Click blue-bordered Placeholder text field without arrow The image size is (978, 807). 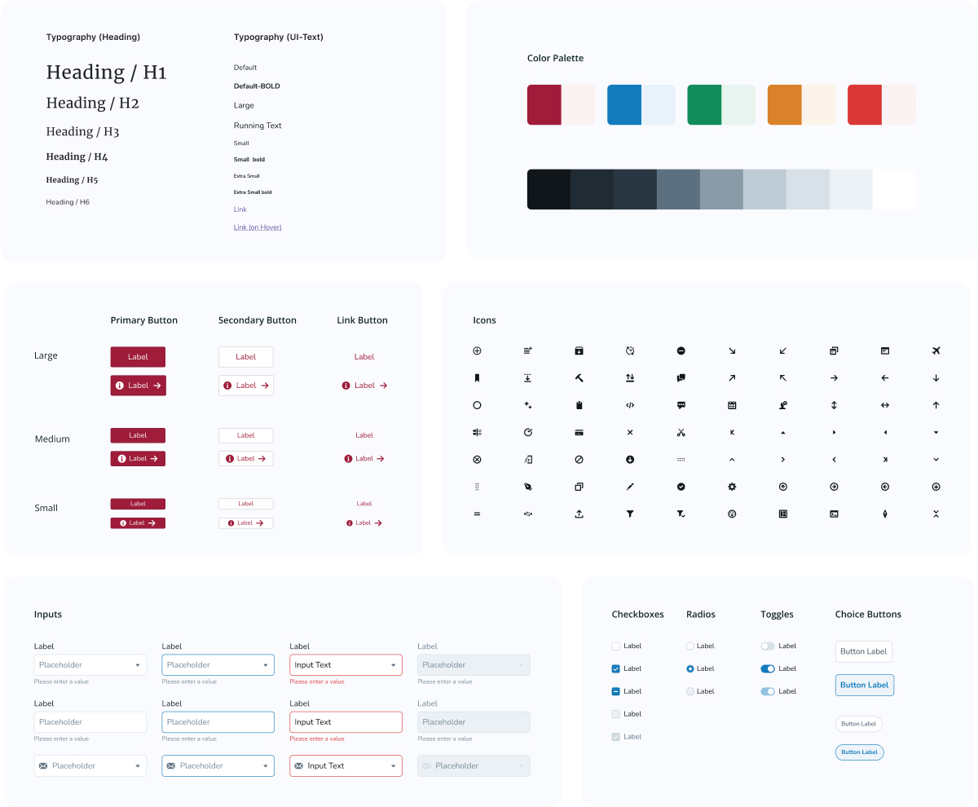218,722
